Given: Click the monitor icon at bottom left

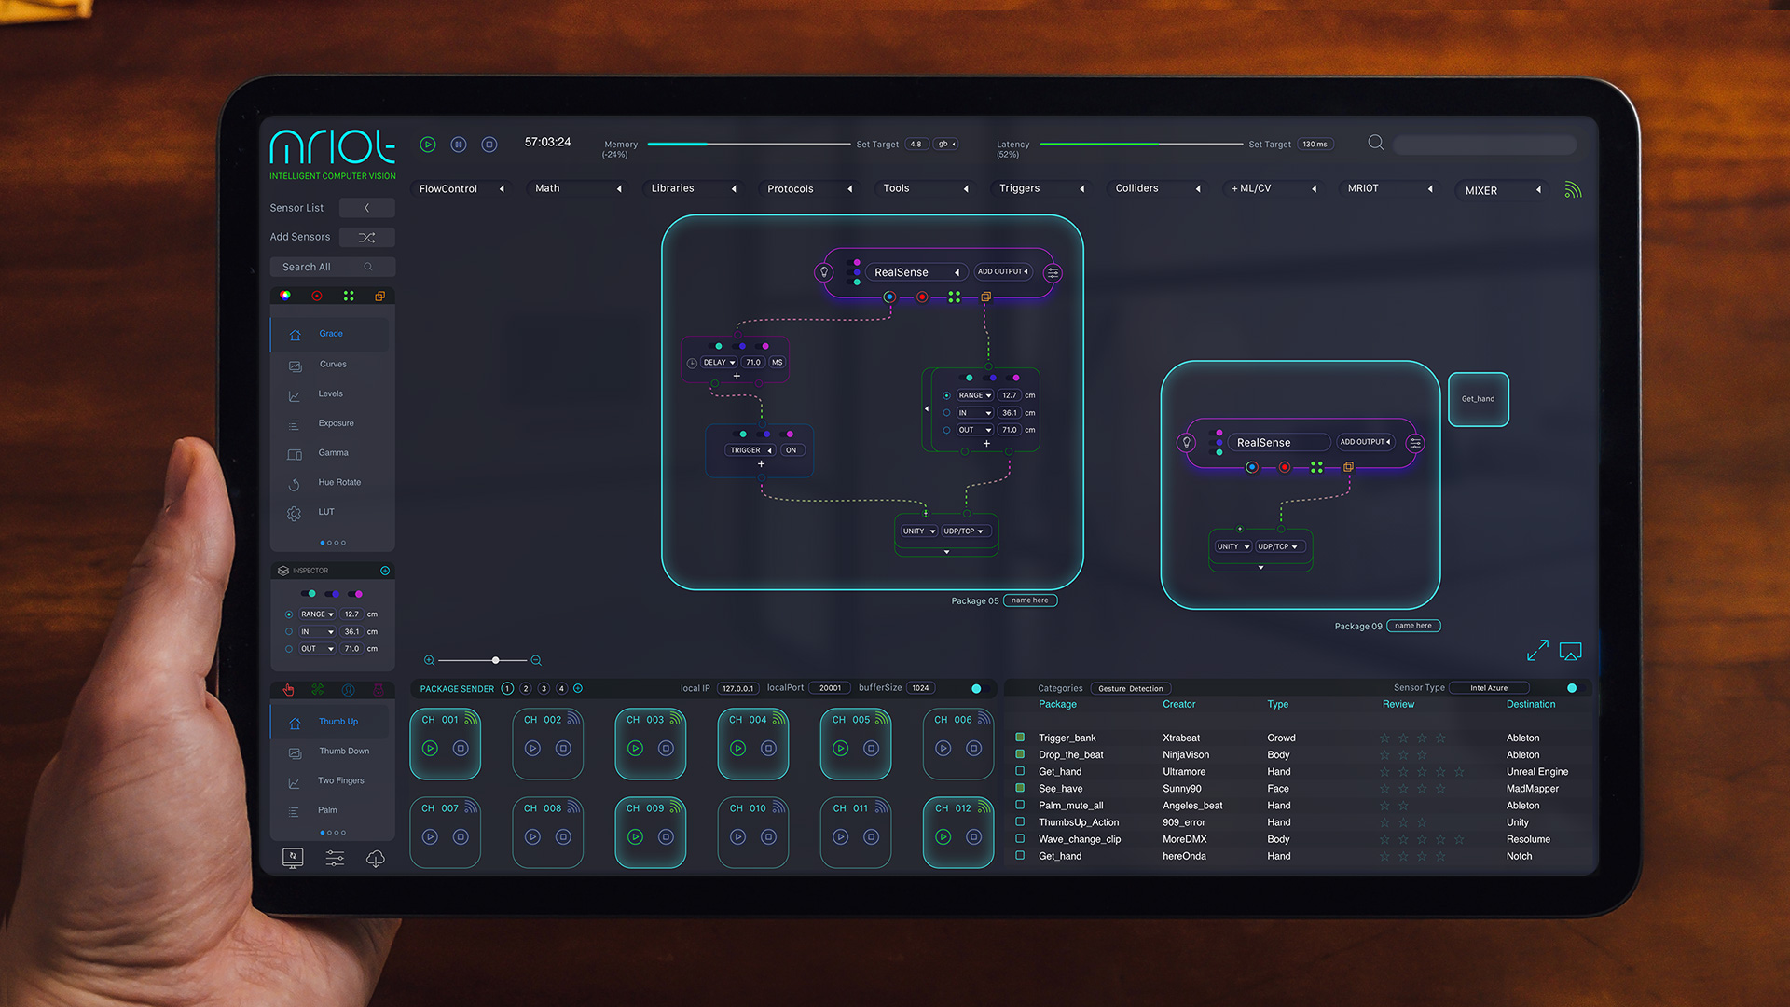Looking at the screenshot, I should (293, 858).
